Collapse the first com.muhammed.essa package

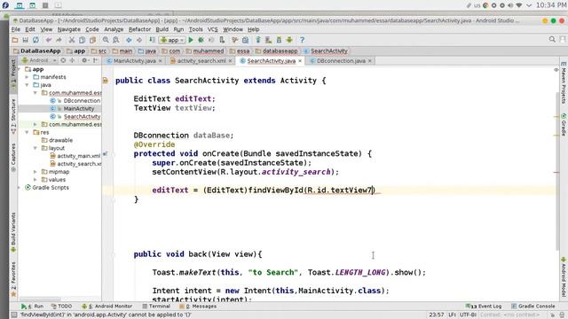pyautogui.click(x=35, y=93)
